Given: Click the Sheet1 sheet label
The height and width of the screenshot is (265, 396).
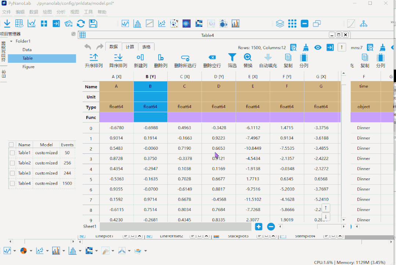Looking at the screenshot, I should 90,226.
